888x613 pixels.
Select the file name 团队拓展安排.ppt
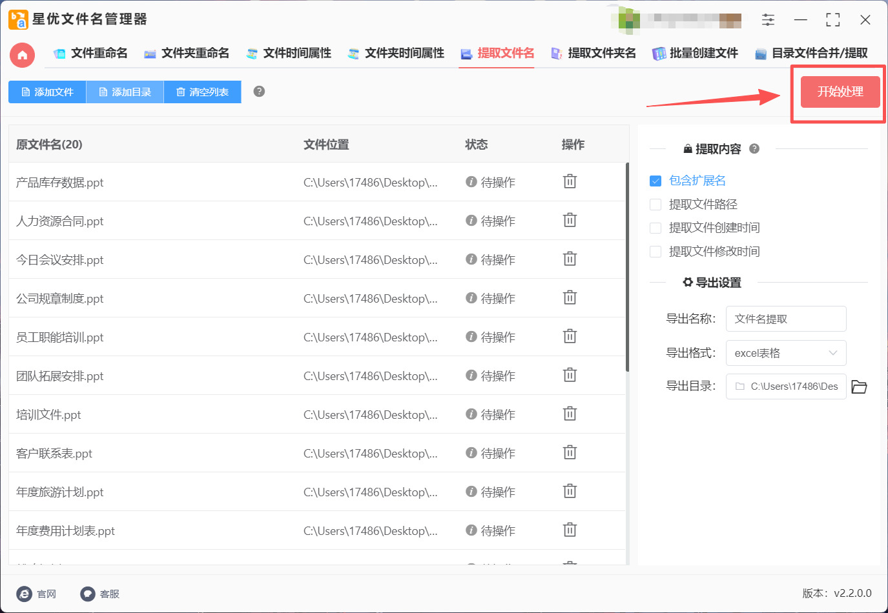59,376
